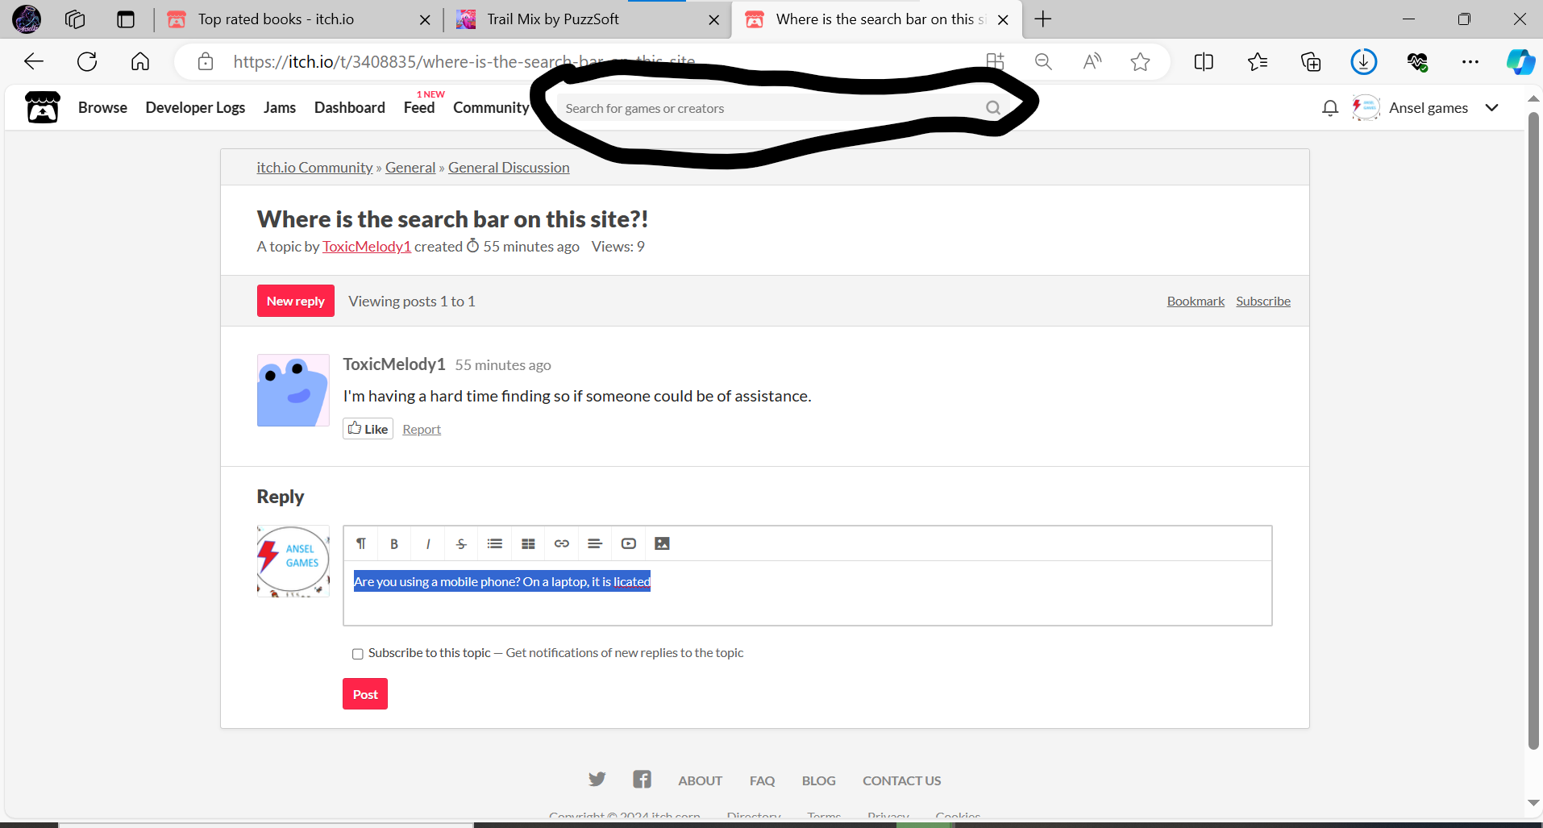Screen dimensions: 1543x828
Task: Insert a video embed in the reply editor
Action: pyautogui.click(x=629, y=543)
